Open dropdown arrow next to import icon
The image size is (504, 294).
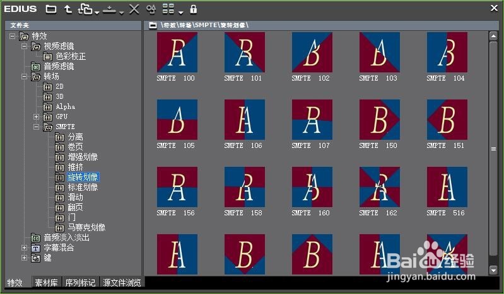tap(121, 13)
